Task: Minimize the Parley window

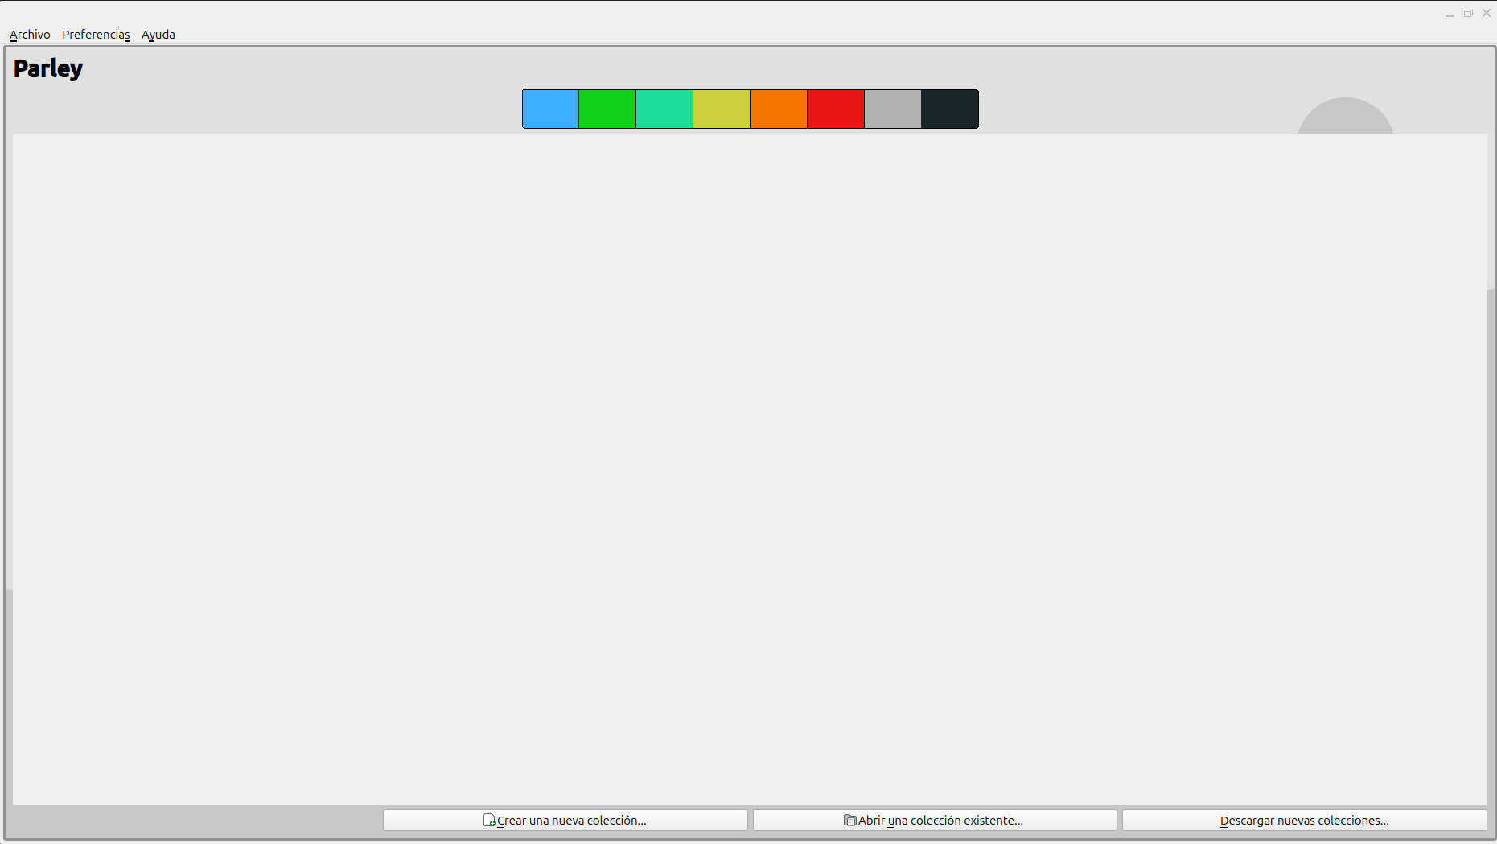Action: 1450,14
